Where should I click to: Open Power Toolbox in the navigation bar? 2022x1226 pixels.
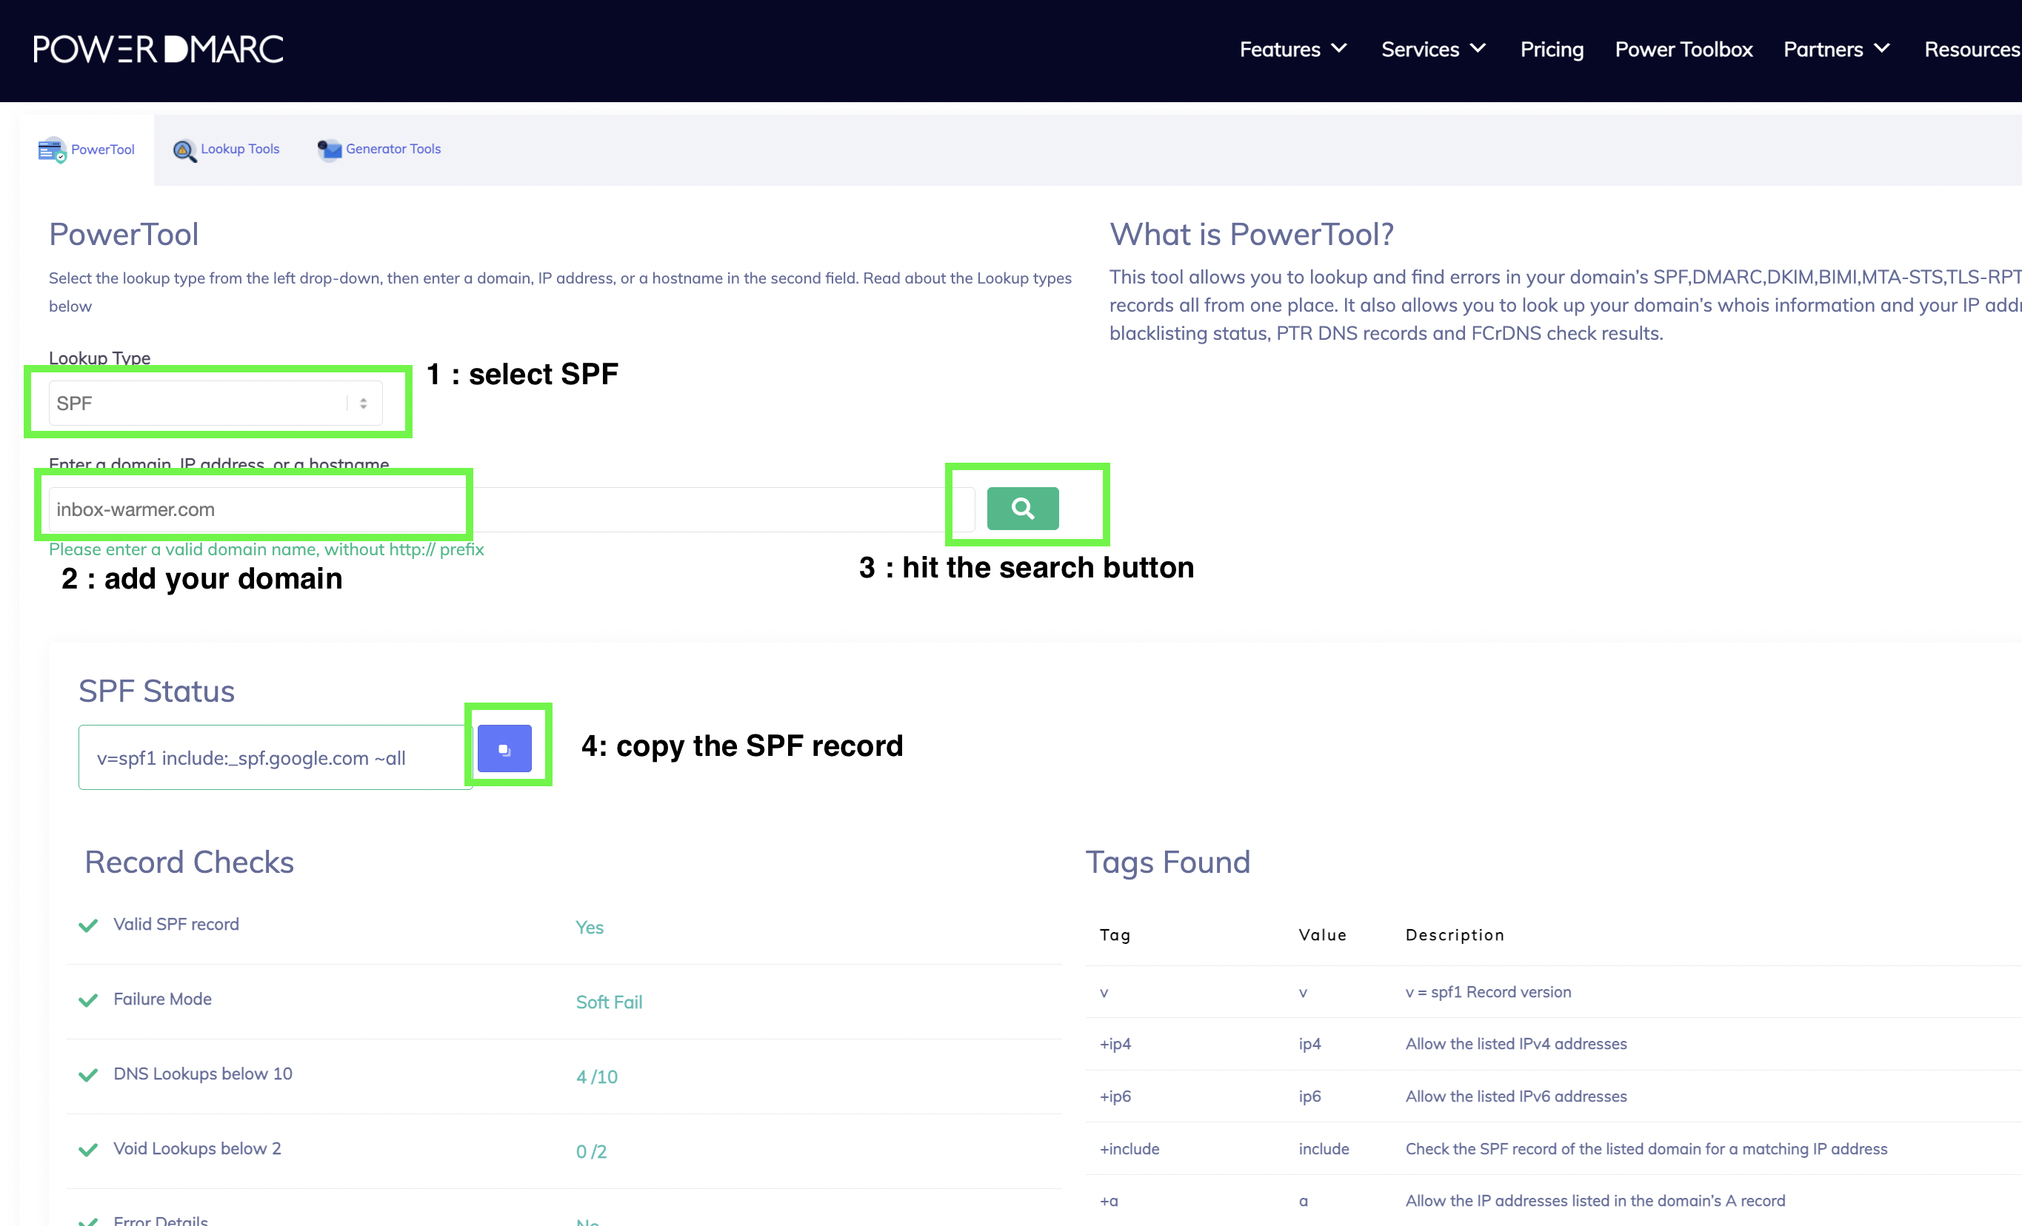coord(1683,49)
